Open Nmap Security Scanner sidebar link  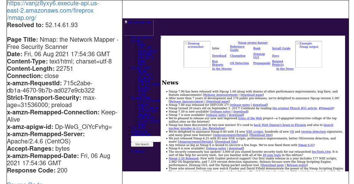[142, 39]
